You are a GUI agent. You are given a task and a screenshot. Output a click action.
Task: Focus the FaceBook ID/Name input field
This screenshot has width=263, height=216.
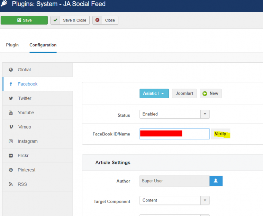[174, 134]
